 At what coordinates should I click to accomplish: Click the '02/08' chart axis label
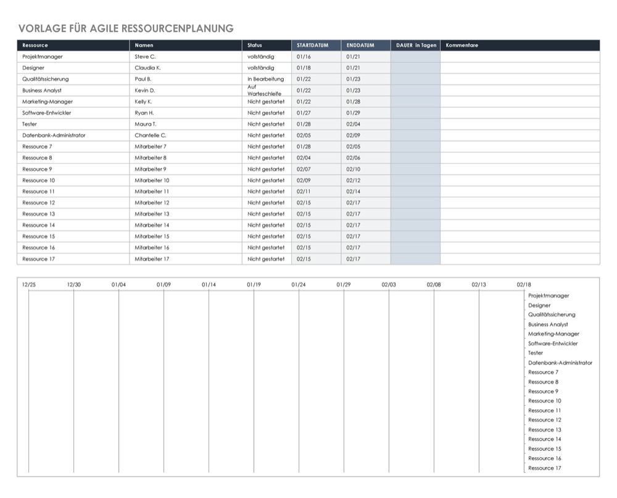click(x=434, y=285)
